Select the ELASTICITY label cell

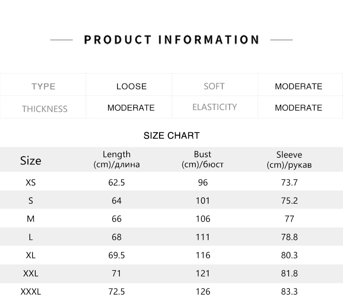[214, 107]
